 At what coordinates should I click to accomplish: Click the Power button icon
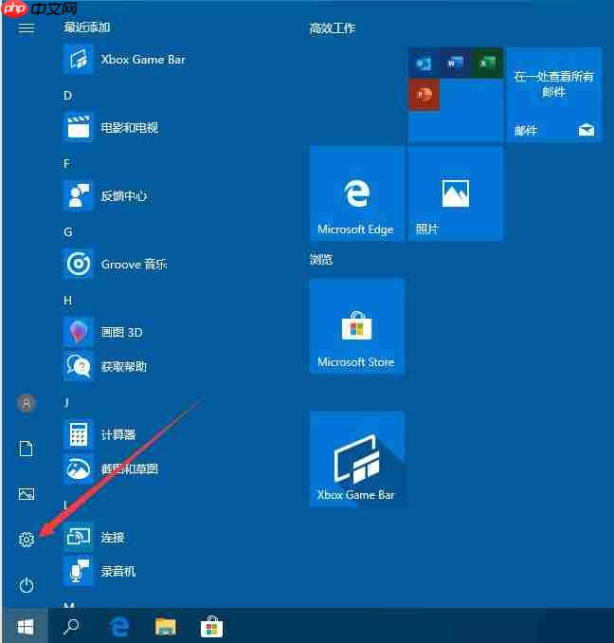[x=27, y=585]
